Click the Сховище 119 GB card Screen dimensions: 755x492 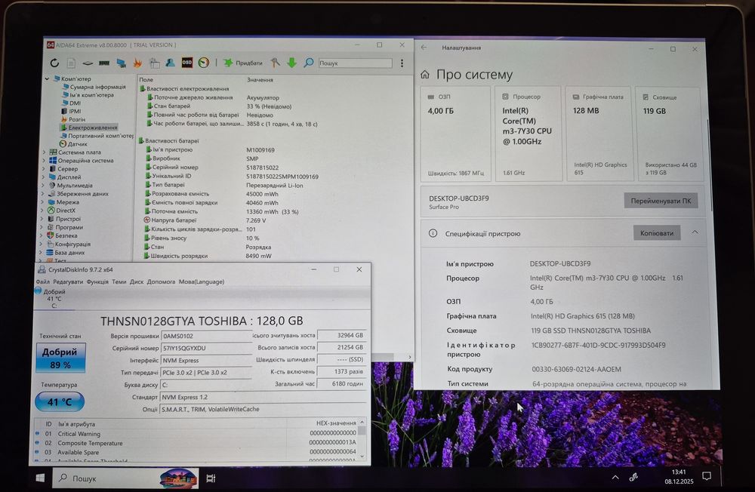coord(670,134)
